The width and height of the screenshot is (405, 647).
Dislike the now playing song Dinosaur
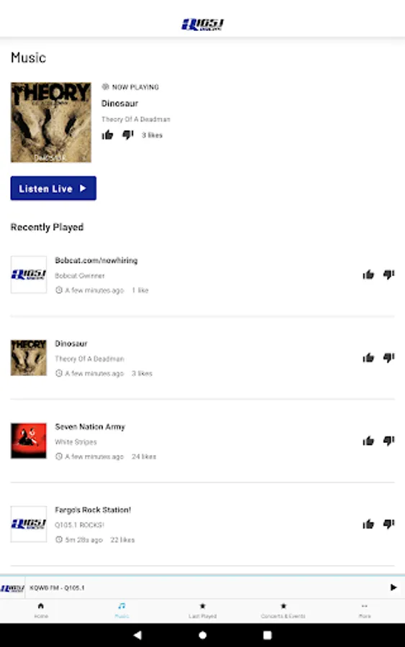click(x=128, y=135)
